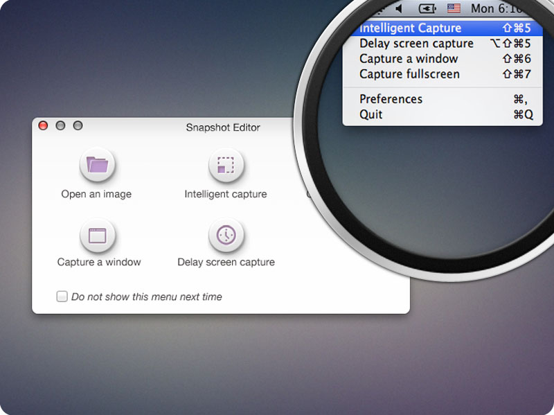This screenshot has height=415, width=554.
Task: Click the Intelligent capture label text
Action: (x=226, y=194)
